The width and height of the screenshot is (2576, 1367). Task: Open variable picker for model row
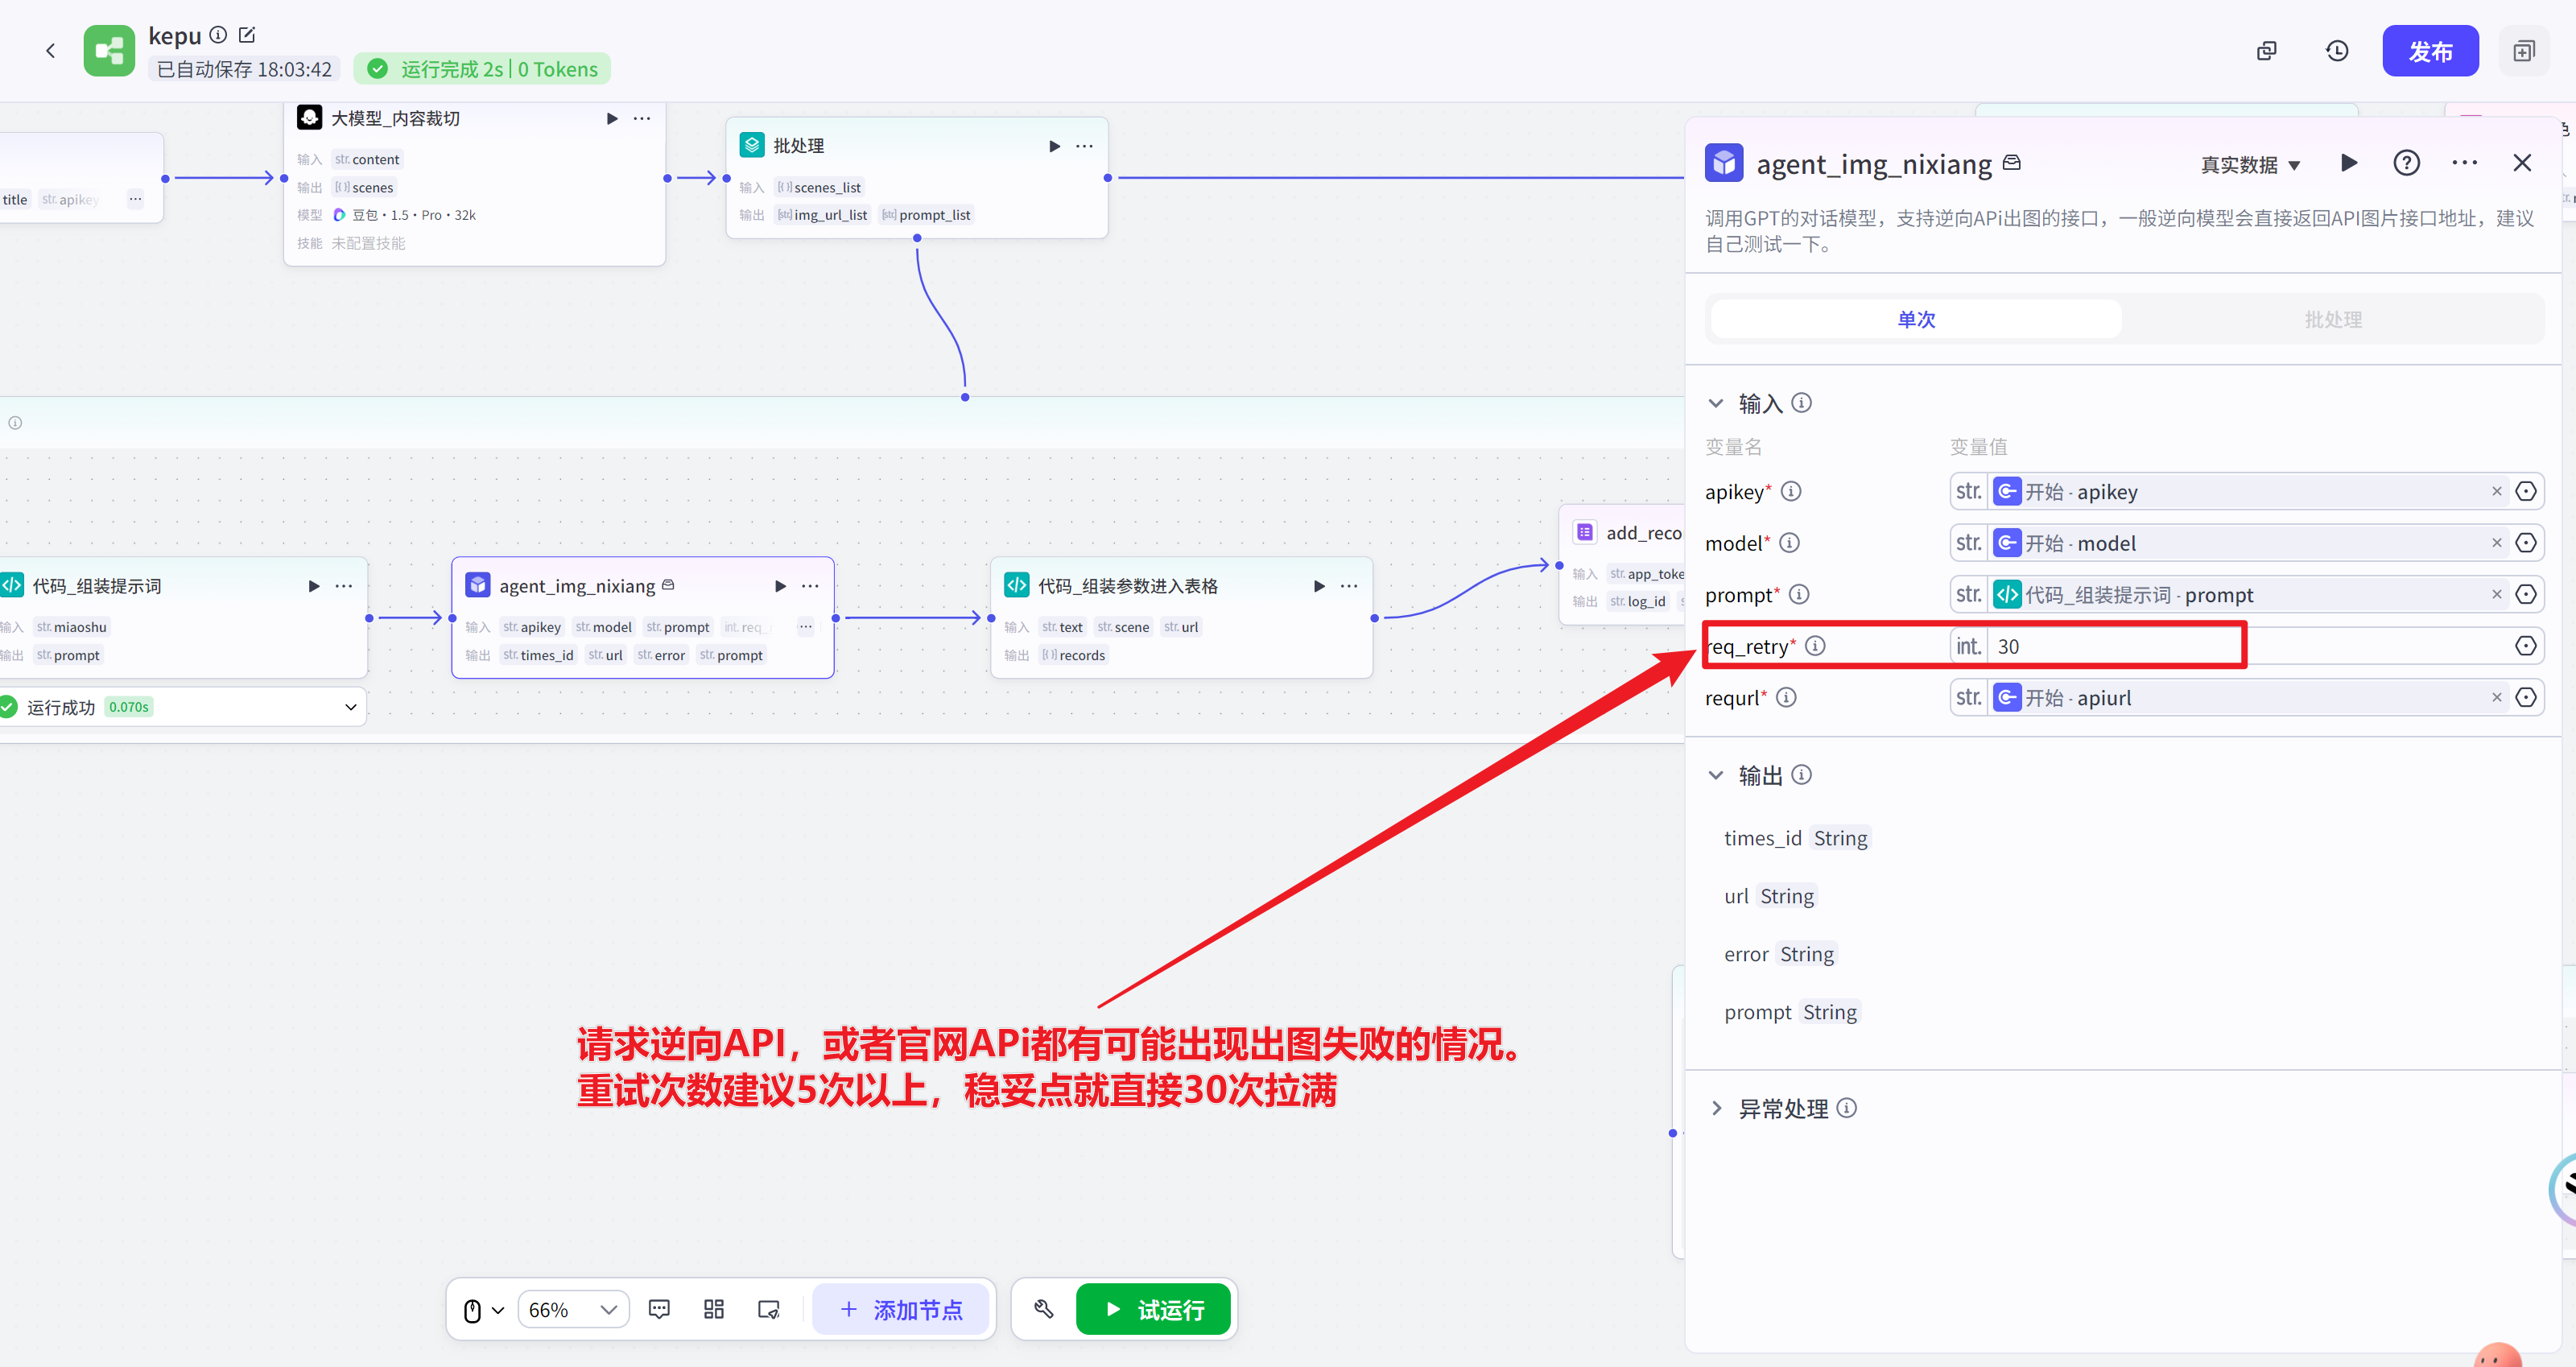pyautogui.click(x=2526, y=543)
